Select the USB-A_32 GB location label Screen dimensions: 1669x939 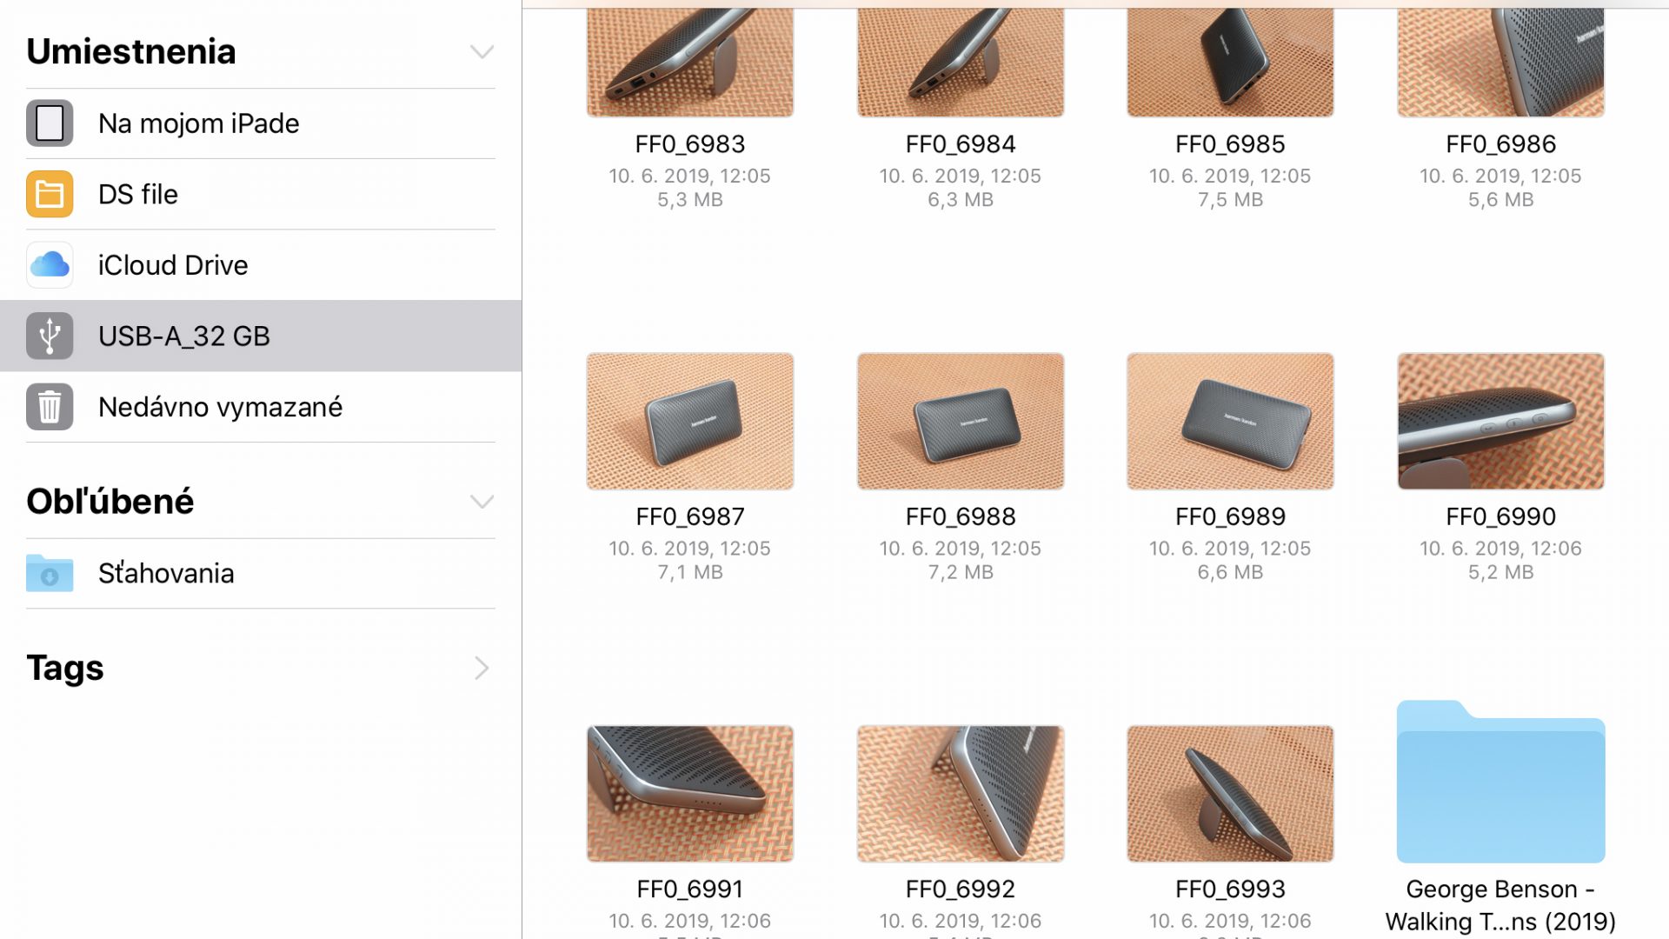coord(184,336)
